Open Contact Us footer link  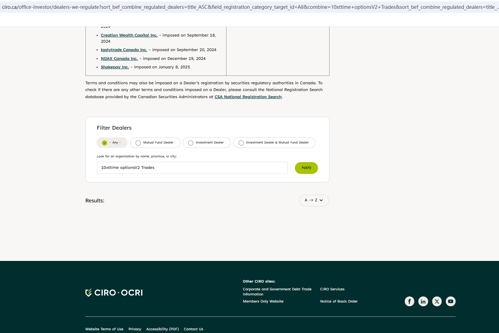click(x=194, y=329)
